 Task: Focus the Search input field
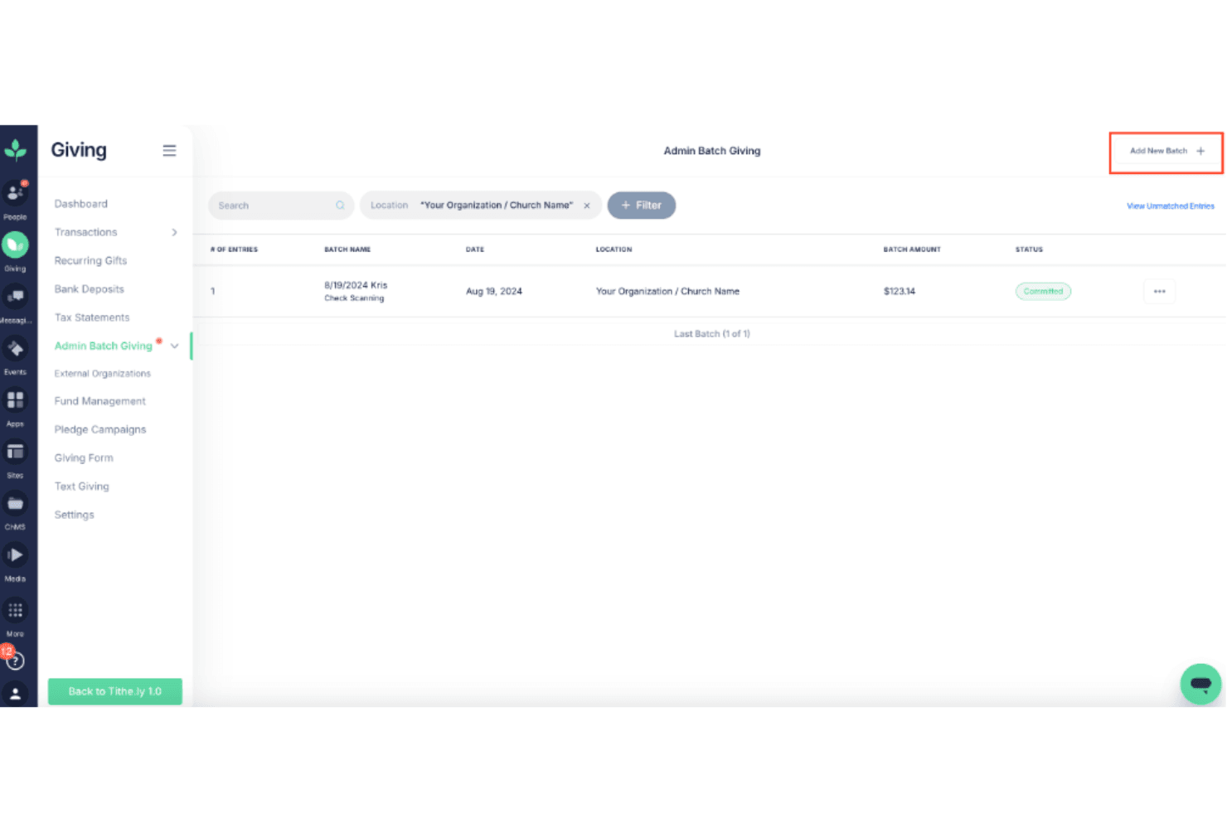(x=281, y=206)
